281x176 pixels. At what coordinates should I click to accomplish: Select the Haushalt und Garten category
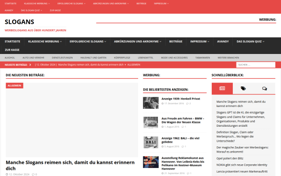click(x=93, y=58)
